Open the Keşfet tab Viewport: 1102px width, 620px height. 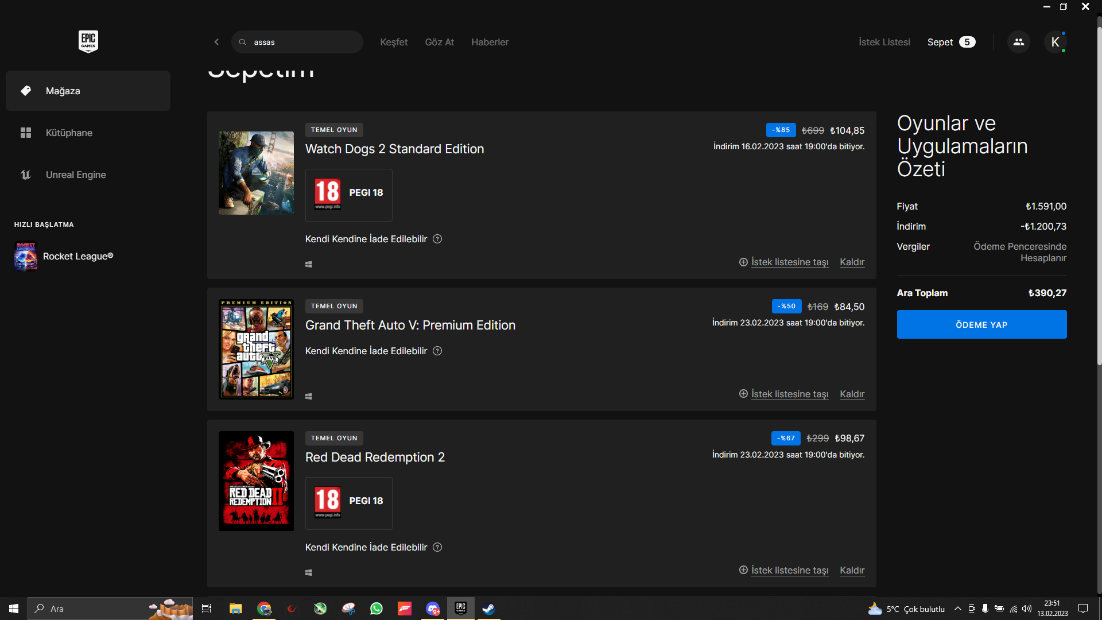[394, 42]
